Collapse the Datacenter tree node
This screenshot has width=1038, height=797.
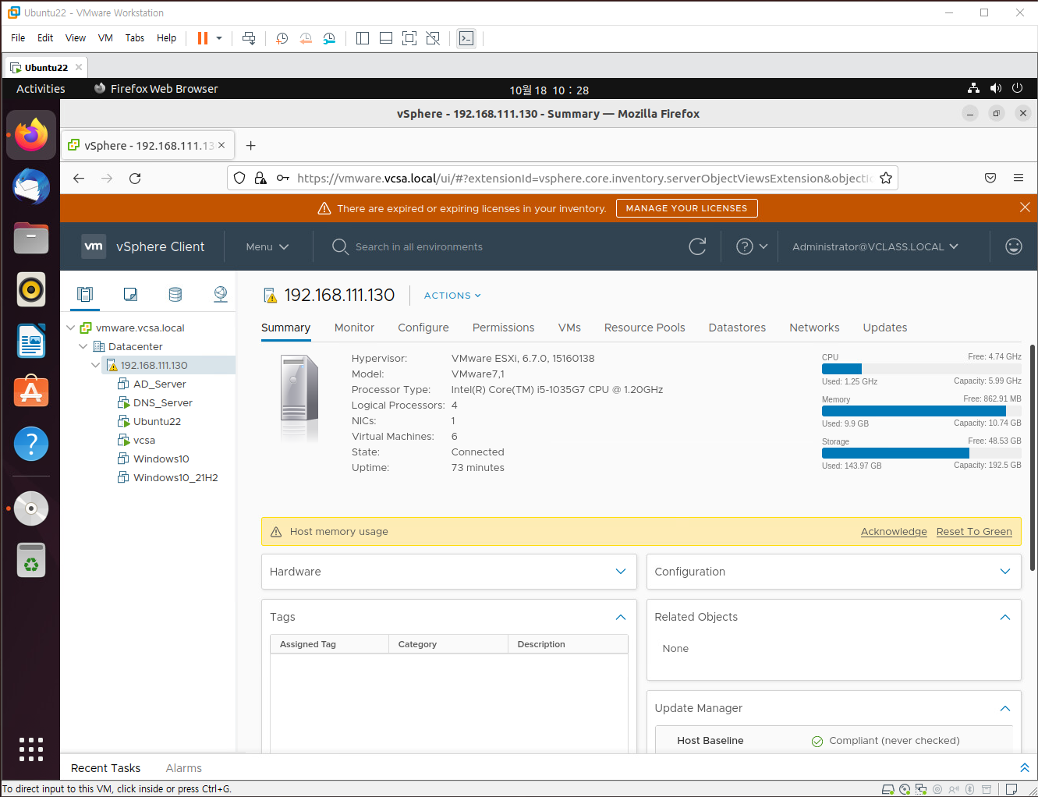[83, 346]
